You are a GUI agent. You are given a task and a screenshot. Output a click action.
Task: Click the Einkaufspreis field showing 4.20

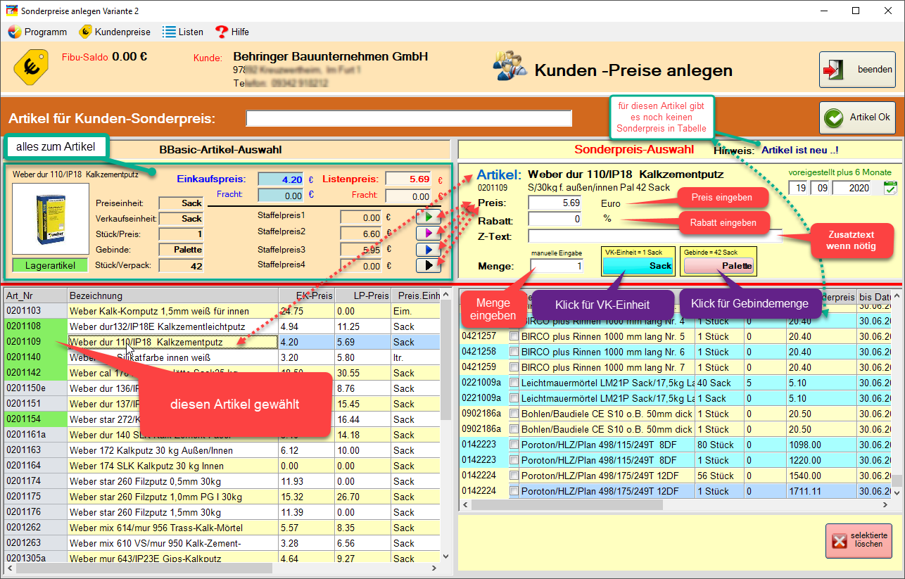(x=281, y=179)
